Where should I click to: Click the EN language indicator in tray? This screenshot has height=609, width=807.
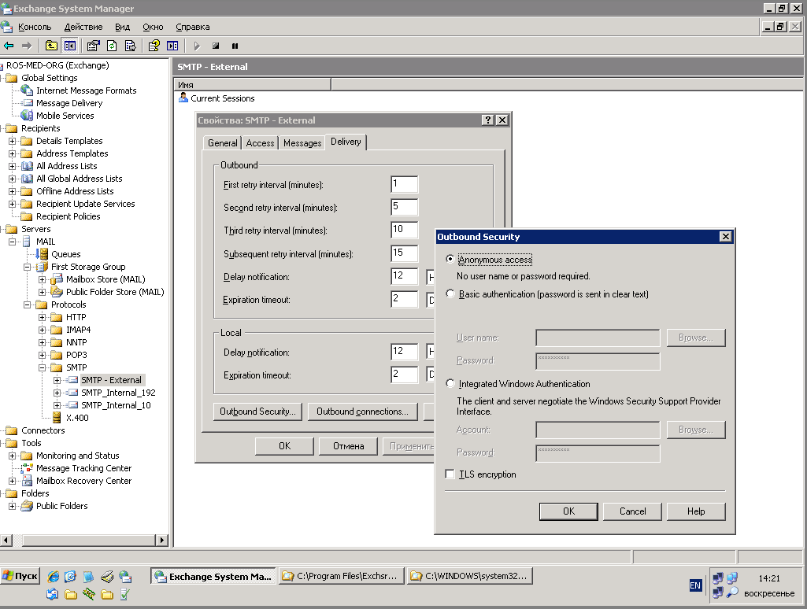(694, 585)
